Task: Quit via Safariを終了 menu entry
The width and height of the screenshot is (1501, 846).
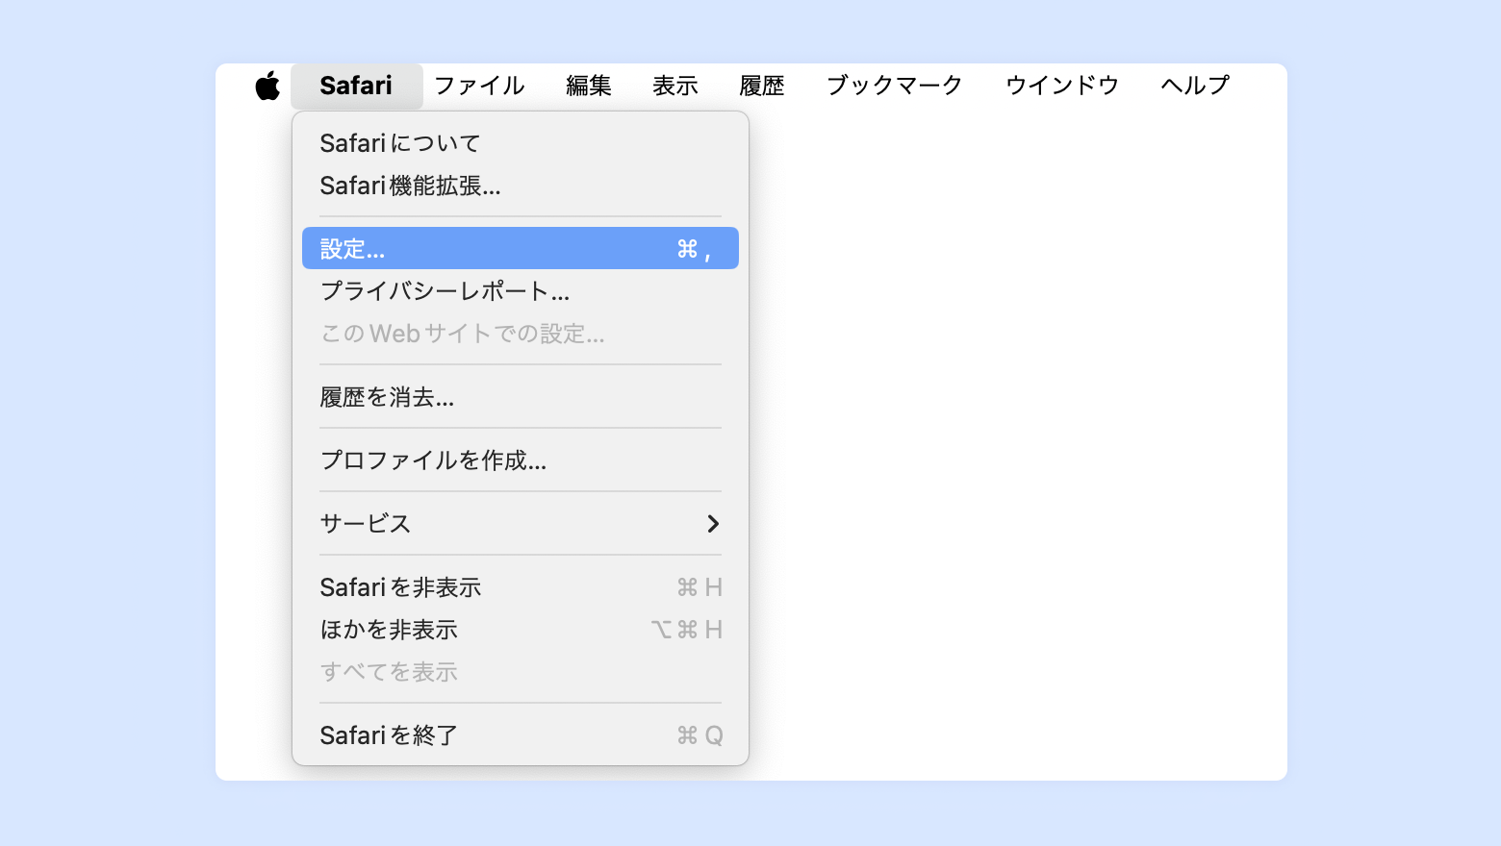Action: 389,735
